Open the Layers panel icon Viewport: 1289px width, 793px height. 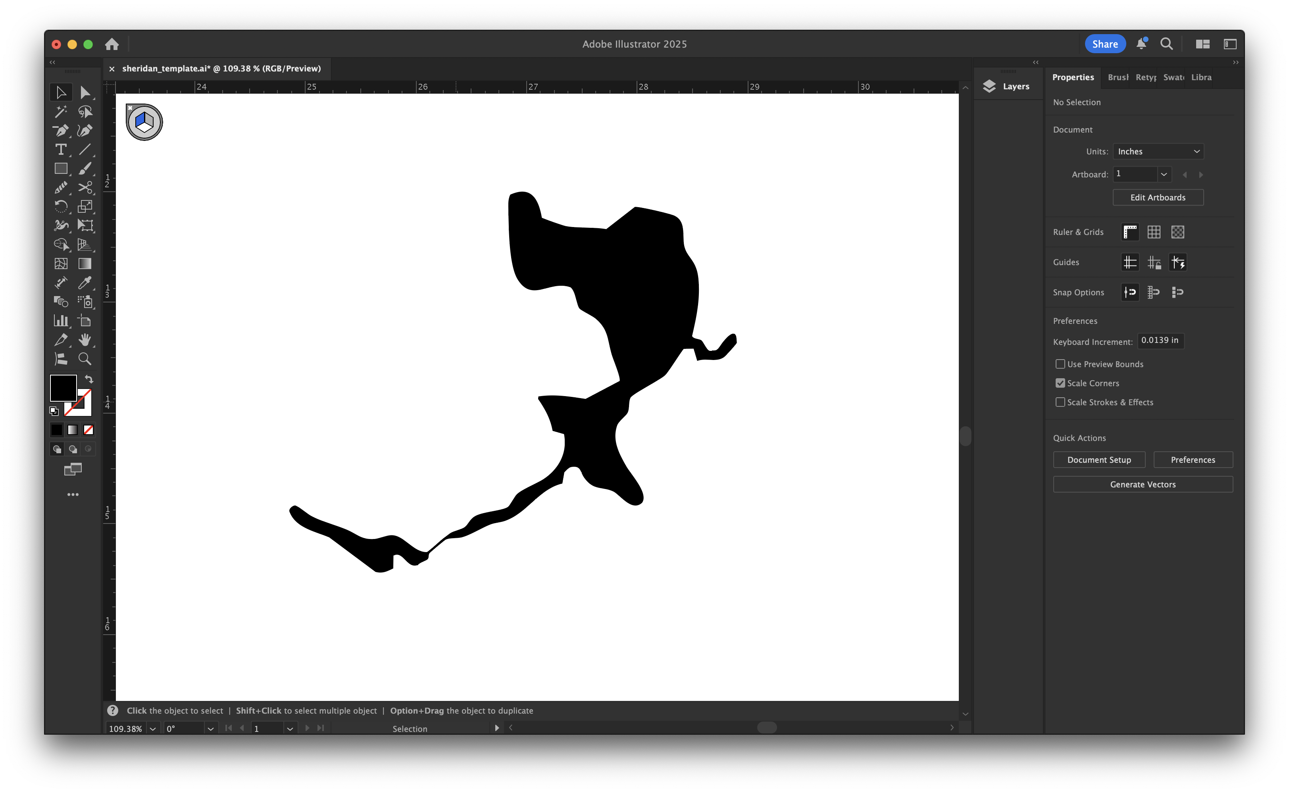point(989,86)
